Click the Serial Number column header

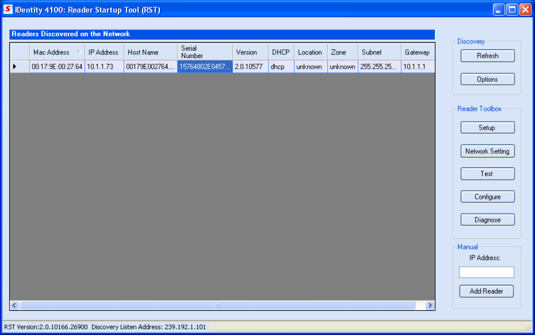click(x=205, y=52)
